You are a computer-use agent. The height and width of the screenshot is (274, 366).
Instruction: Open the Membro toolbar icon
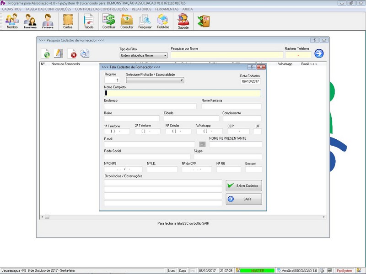(x=12, y=21)
